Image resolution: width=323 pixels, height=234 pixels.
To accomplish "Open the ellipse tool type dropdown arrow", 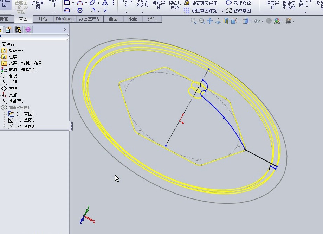I will point(98,3).
